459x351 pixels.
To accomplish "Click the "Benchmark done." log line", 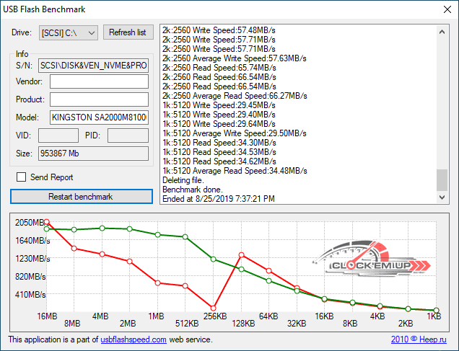I will click(189, 190).
